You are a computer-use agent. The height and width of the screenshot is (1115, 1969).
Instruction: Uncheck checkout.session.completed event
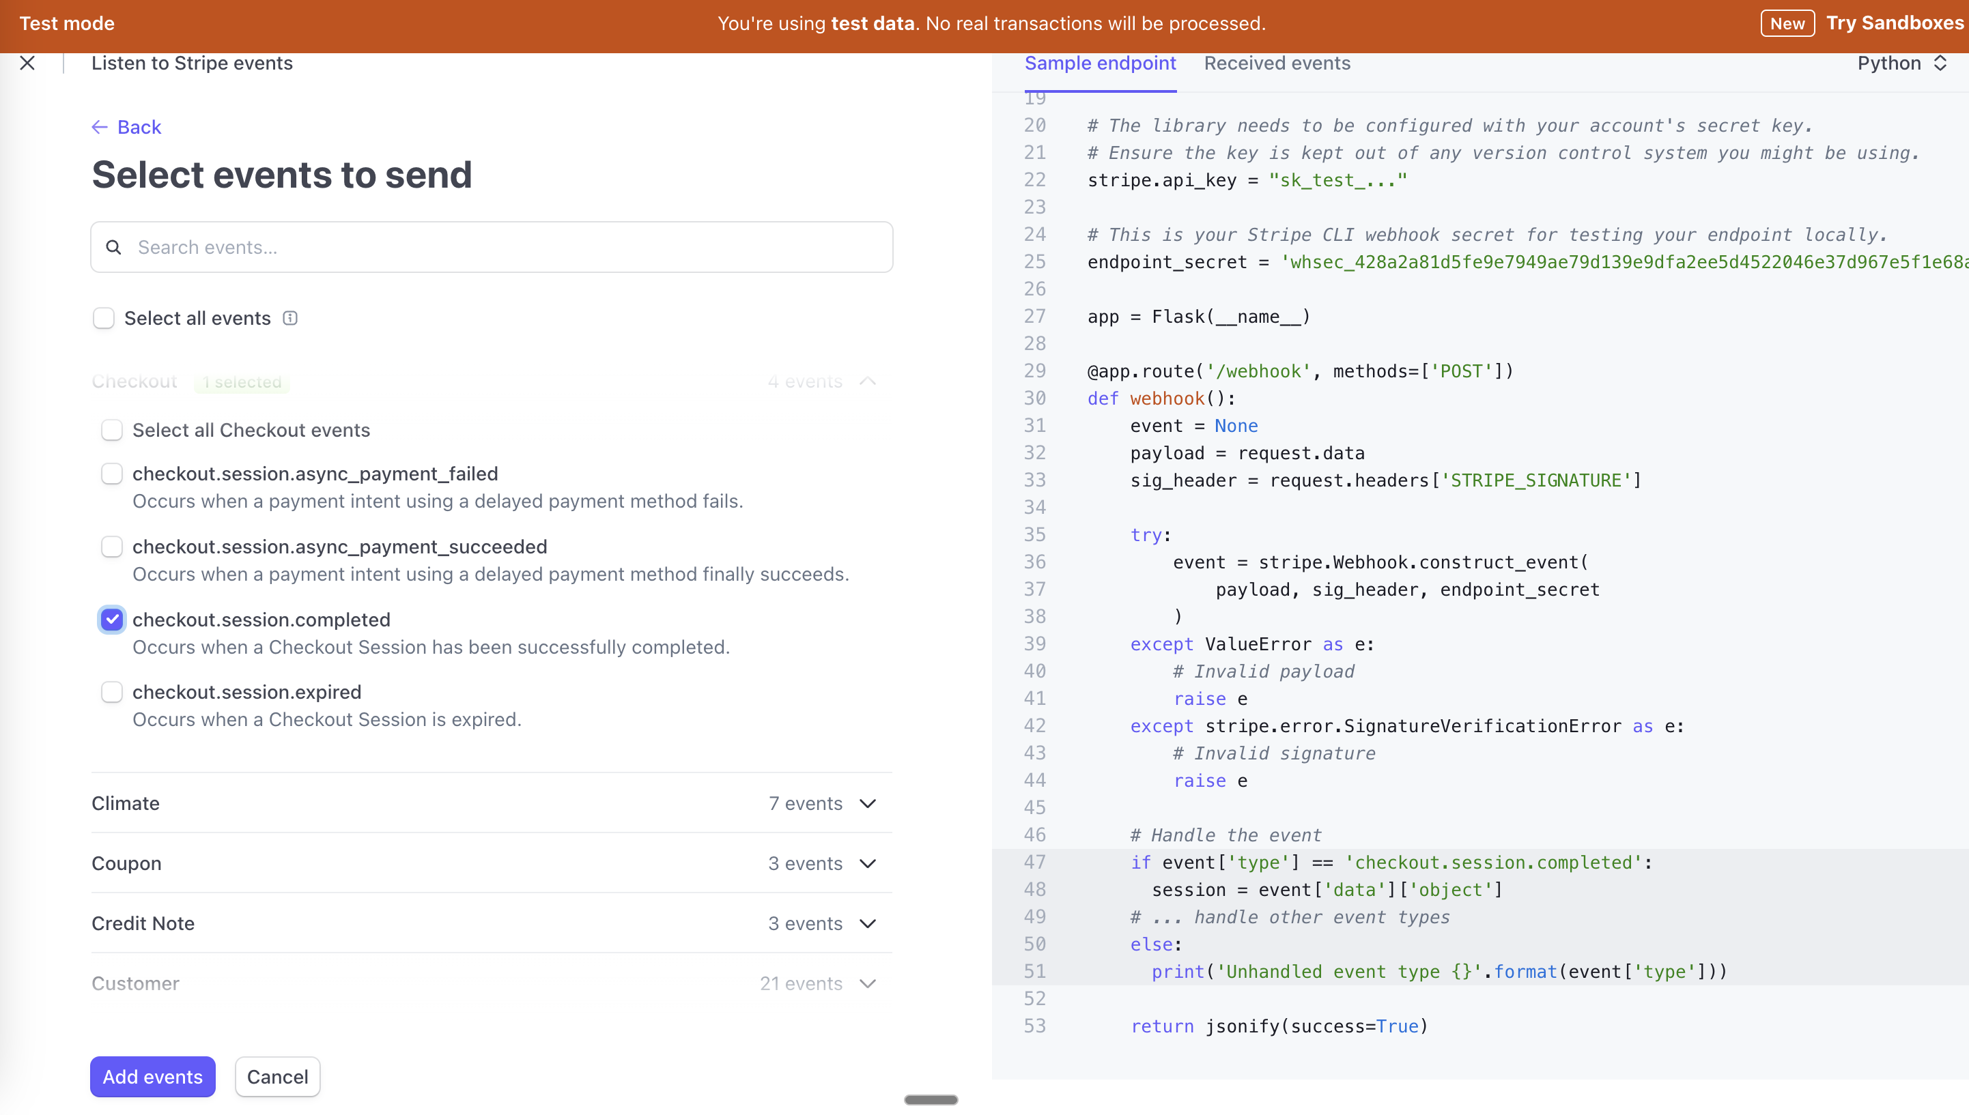click(112, 620)
